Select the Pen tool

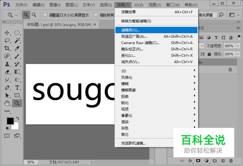coord(7,88)
